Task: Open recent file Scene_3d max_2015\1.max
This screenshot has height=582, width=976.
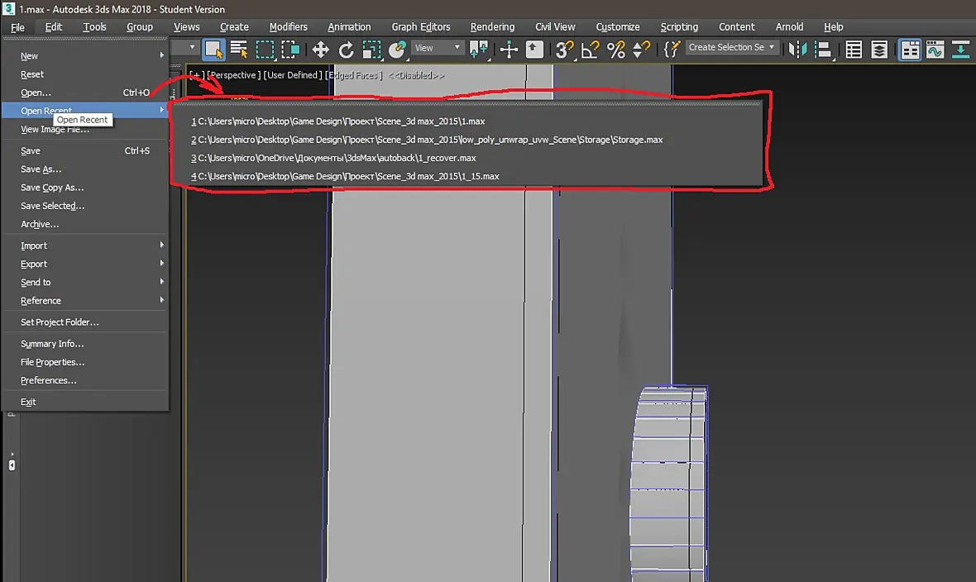Action: click(x=466, y=122)
